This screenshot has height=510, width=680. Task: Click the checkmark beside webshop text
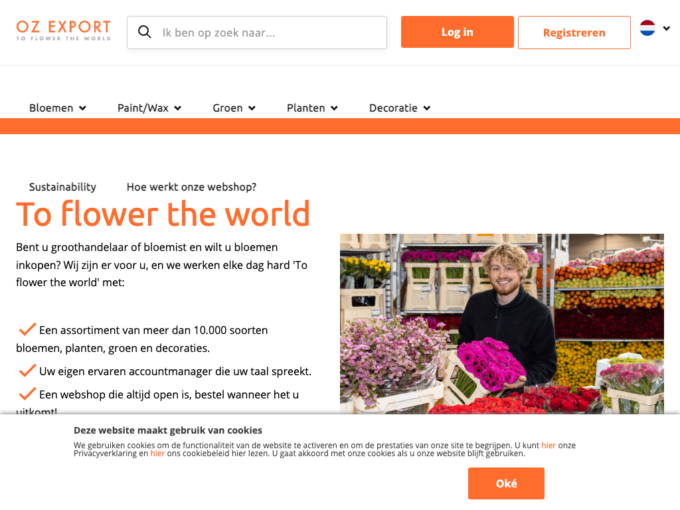[27, 393]
